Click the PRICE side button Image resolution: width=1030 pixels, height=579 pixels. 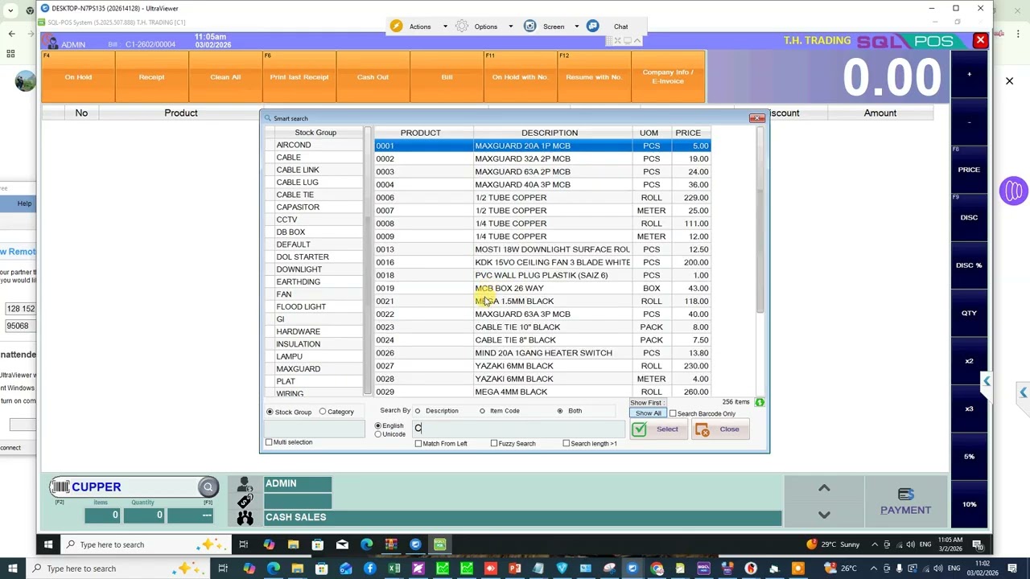(969, 170)
